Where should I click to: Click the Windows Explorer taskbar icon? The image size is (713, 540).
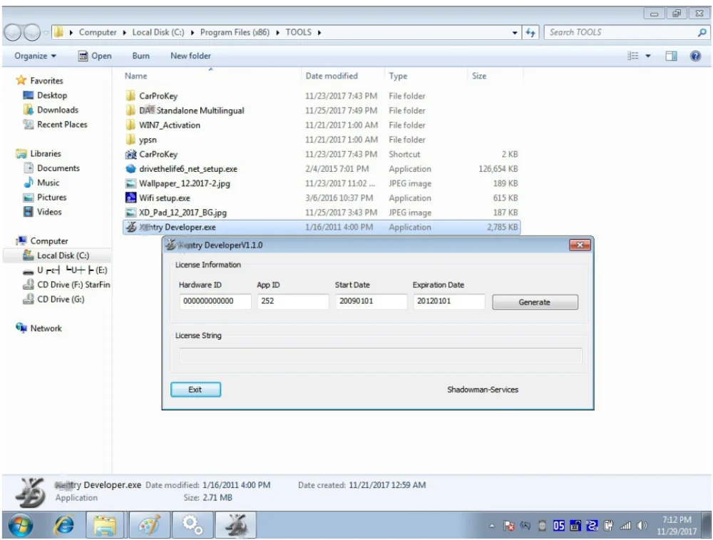[x=106, y=525]
